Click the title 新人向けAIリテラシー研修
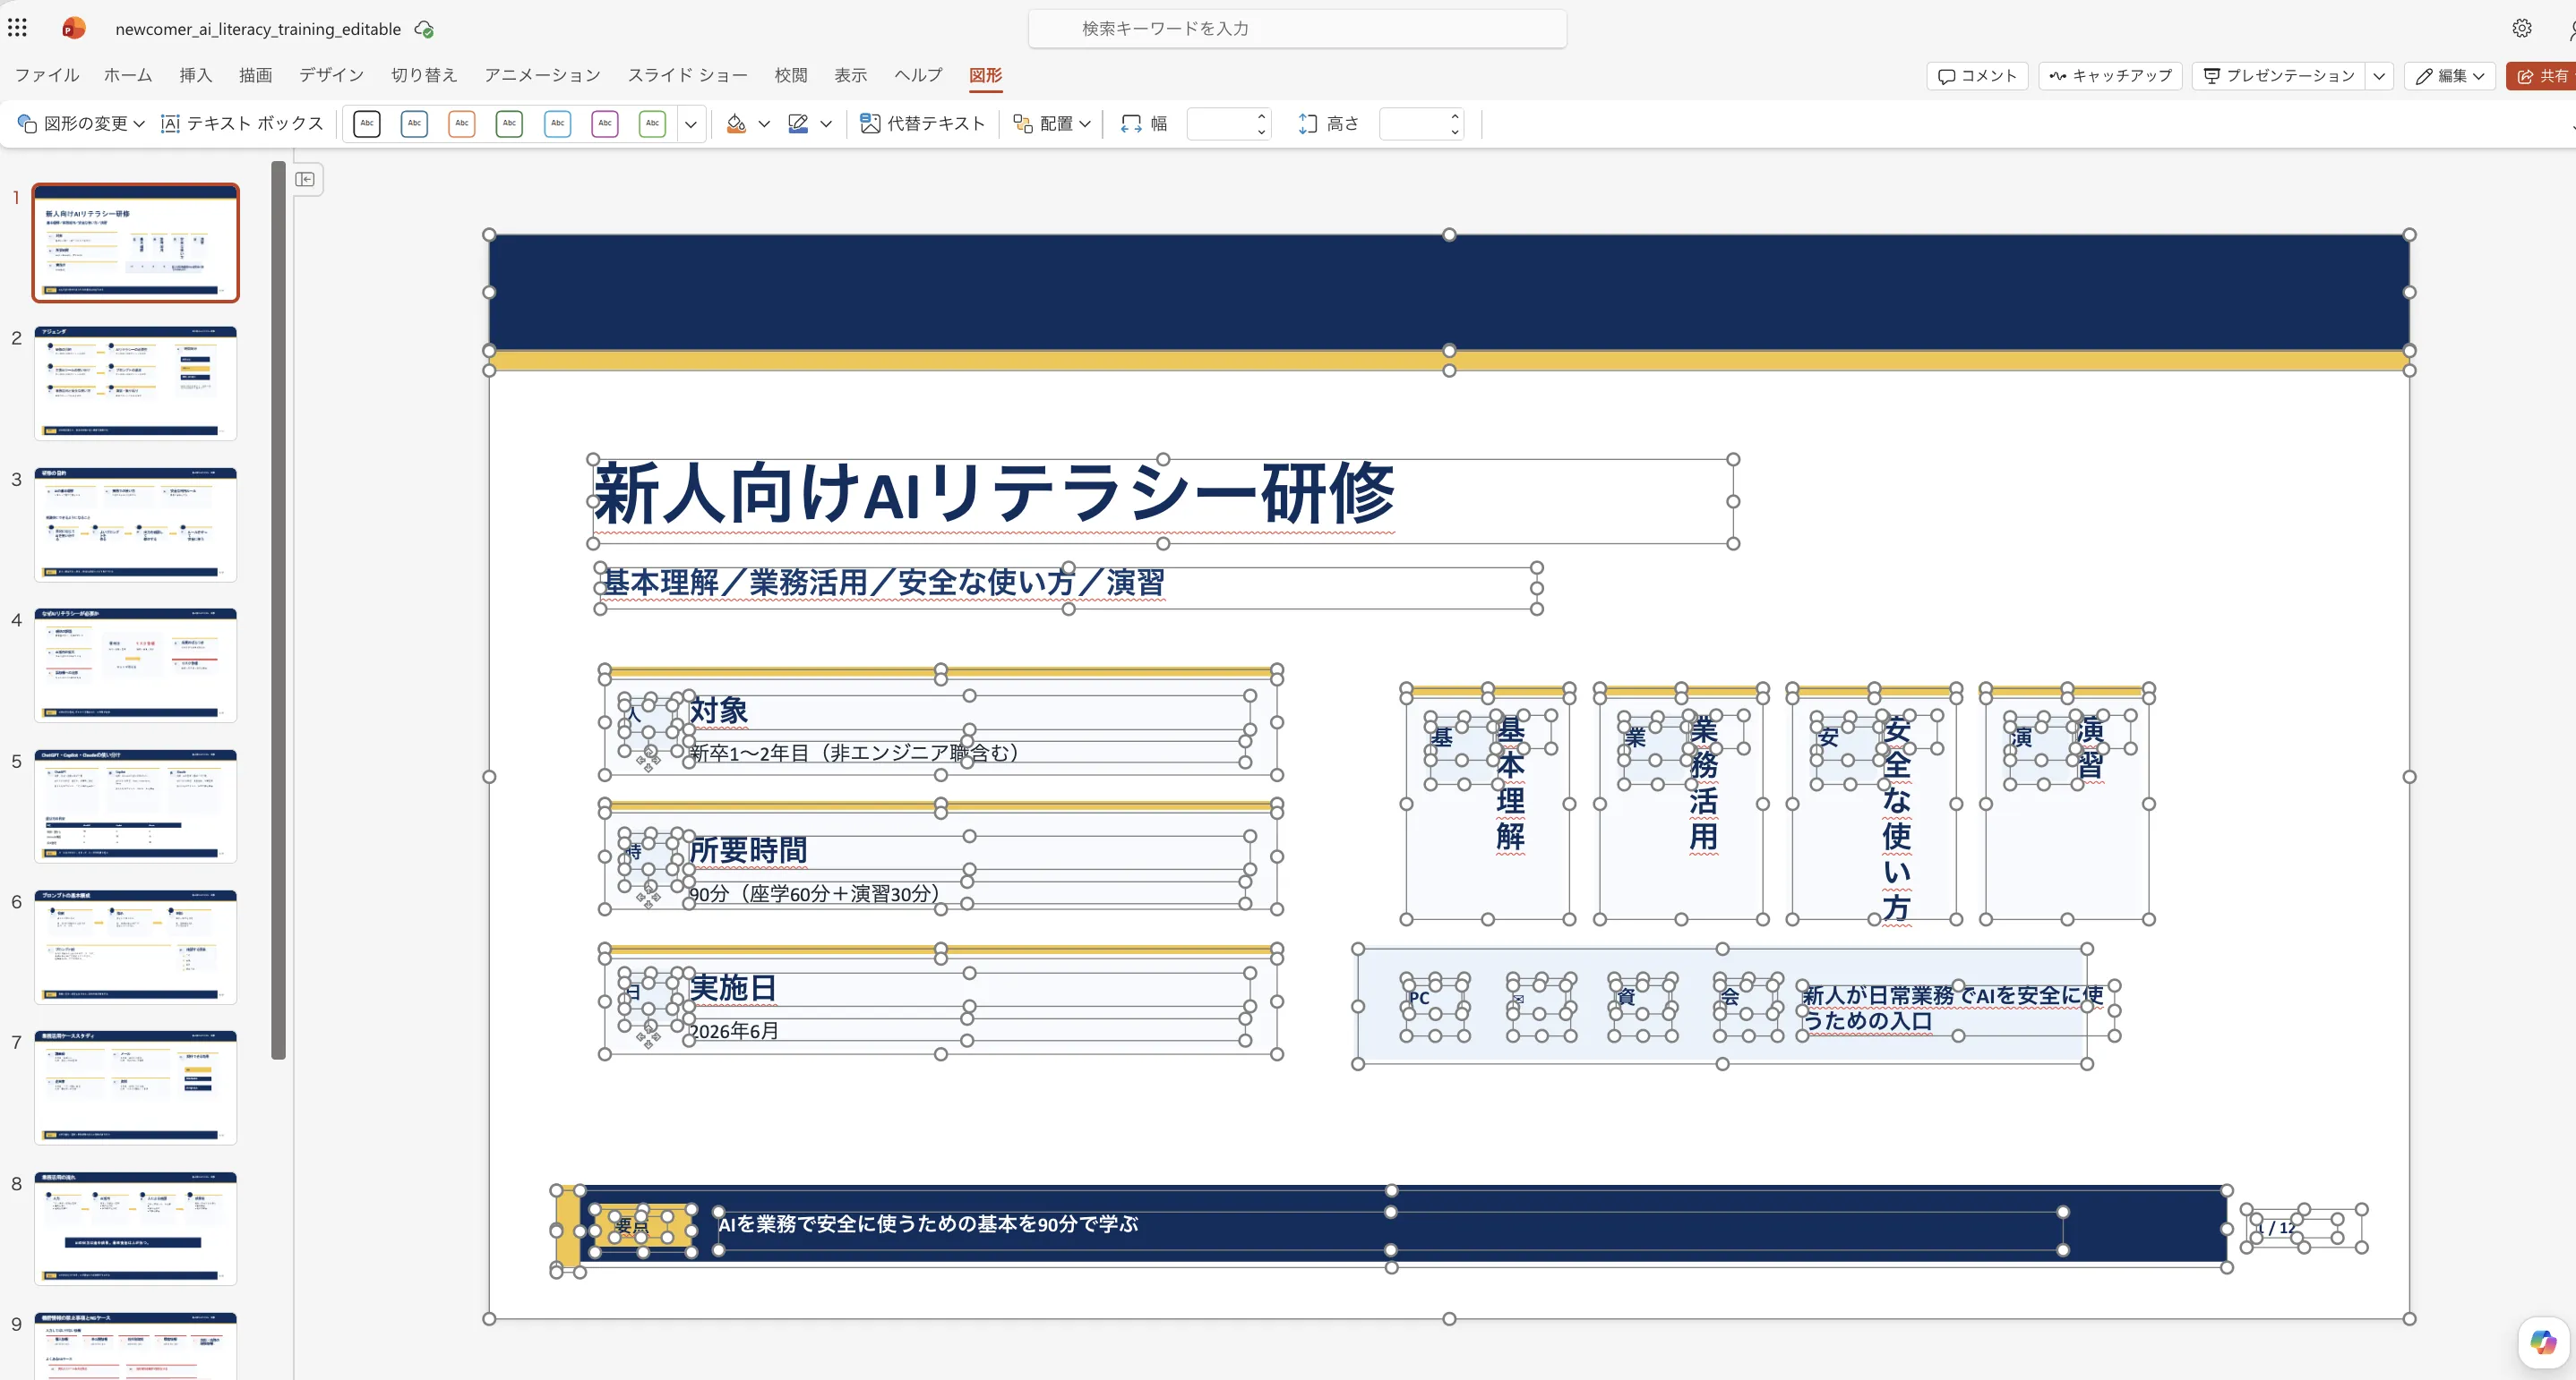The height and width of the screenshot is (1380, 2576). pos(994,495)
